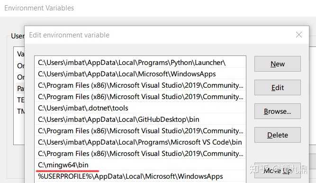The height and width of the screenshot is (183, 316).
Task: Select the Python\Launcher\ path entry
Action: (x=140, y=63)
